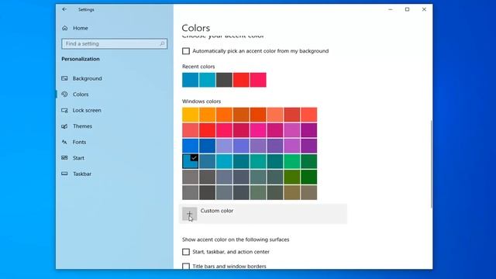The width and height of the screenshot is (496, 279).
Task: Pick the teal recent color swatch
Action: coord(207,80)
